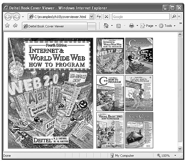The width and height of the screenshot is (186, 163).
Task: Stop loading with the X Stop icon
Action: pyautogui.click(x=106, y=17)
